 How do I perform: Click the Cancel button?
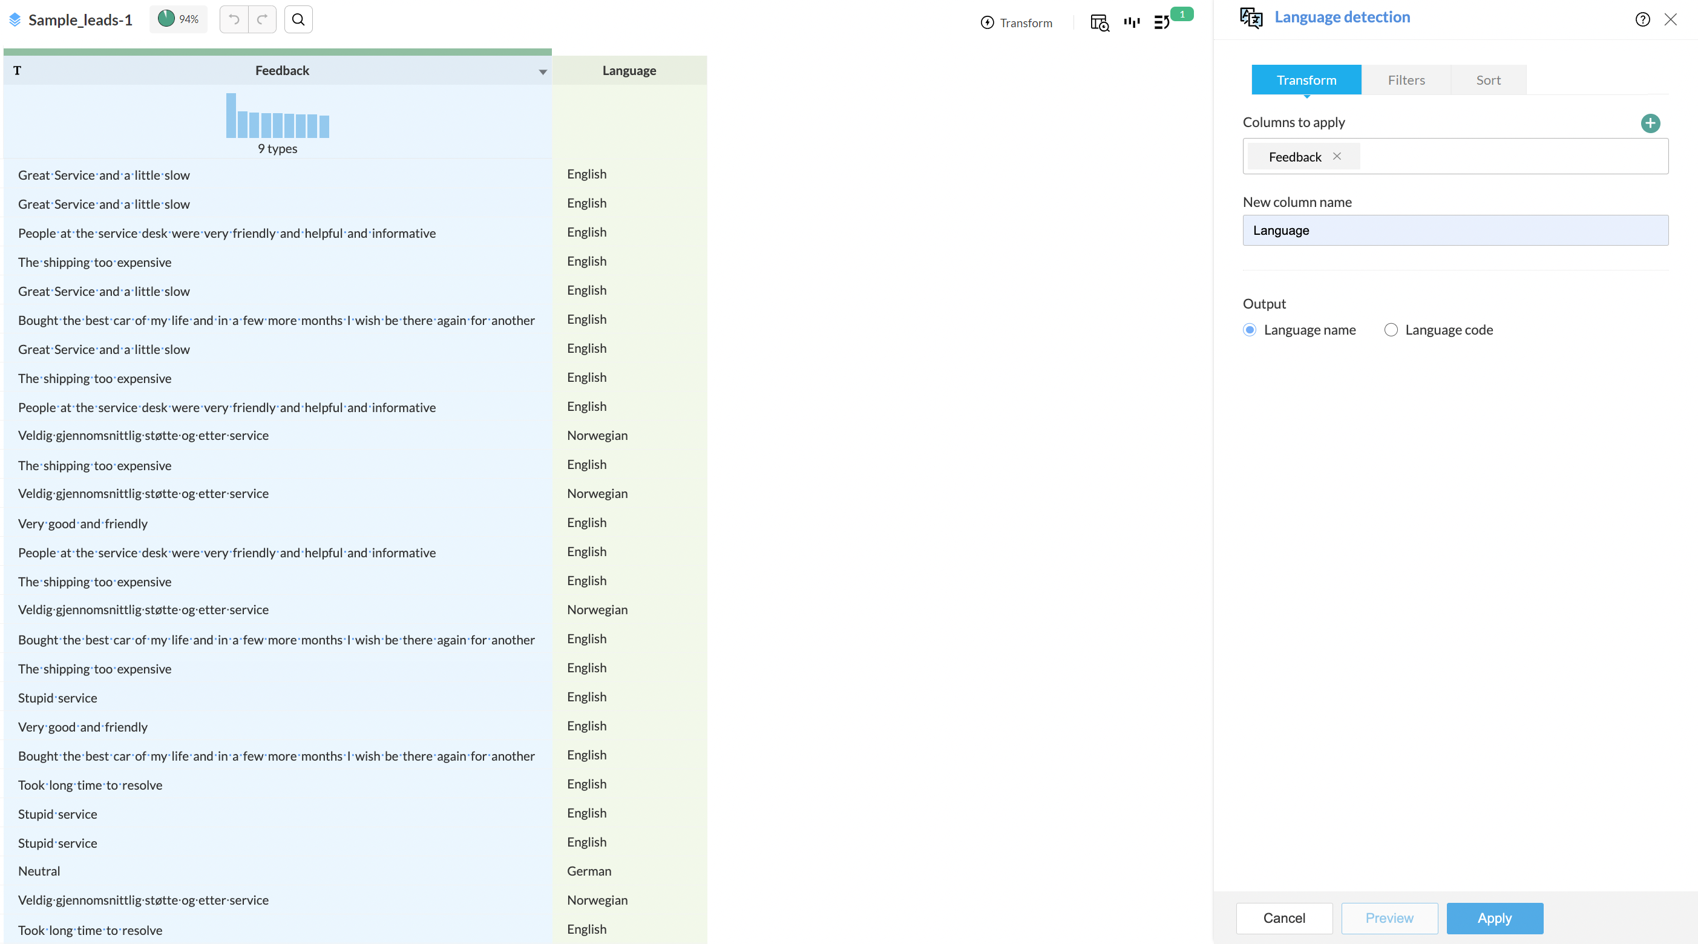pyautogui.click(x=1283, y=917)
